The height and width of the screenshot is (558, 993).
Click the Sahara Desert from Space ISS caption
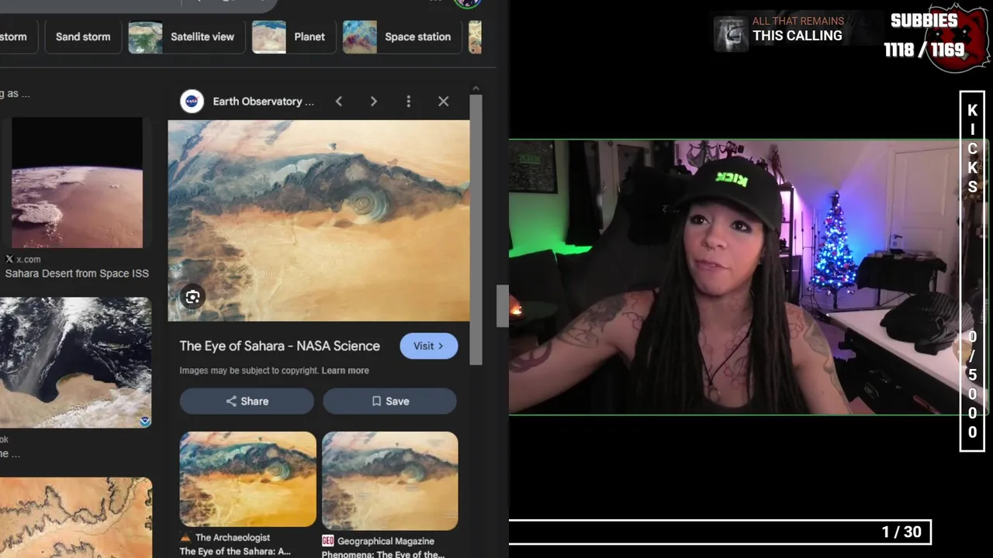coord(77,274)
